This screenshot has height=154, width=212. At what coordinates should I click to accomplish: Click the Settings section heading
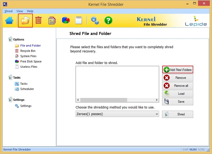[19, 100]
